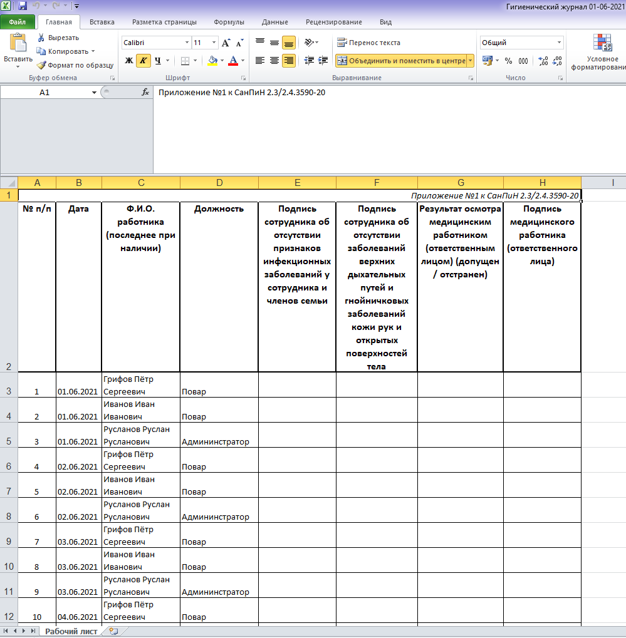Open Alignment (Выравнивание) dialog launcher
Image resolution: width=626 pixels, height=638 pixels.
(x=471, y=78)
